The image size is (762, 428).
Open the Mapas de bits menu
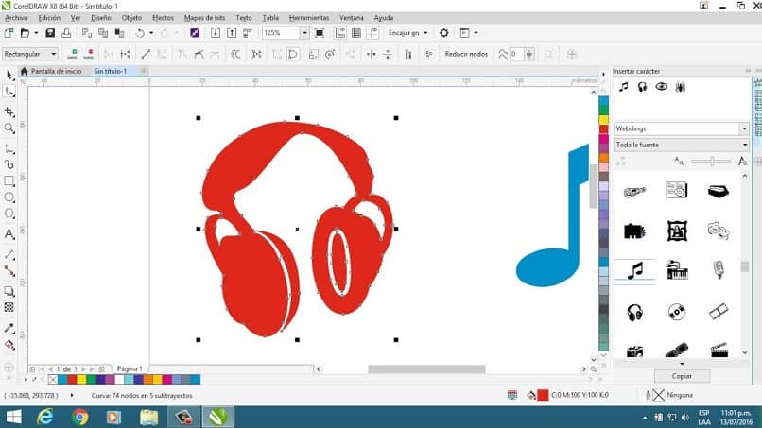[x=205, y=17]
